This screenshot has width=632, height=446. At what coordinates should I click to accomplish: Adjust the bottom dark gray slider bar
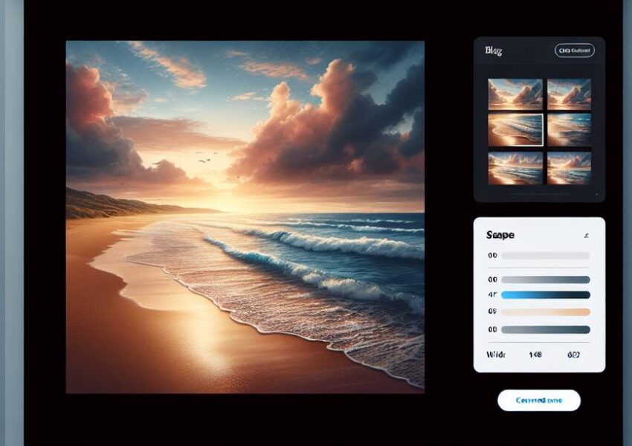pyautogui.click(x=545, y=329)
